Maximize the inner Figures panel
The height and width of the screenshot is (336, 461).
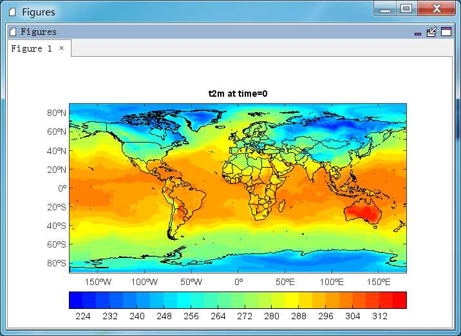tap(446, 32)
